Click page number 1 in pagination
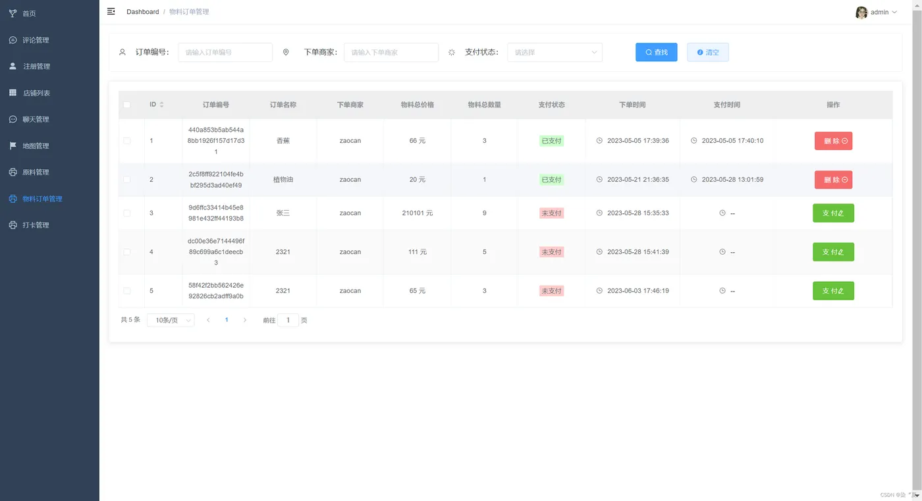Image resolution: width=922 pixels, height=501 pixels. [x=227, y=320]
